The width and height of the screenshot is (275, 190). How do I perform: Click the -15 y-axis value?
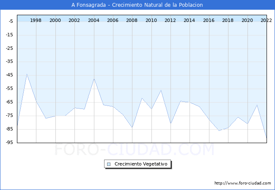pos(9,35)
